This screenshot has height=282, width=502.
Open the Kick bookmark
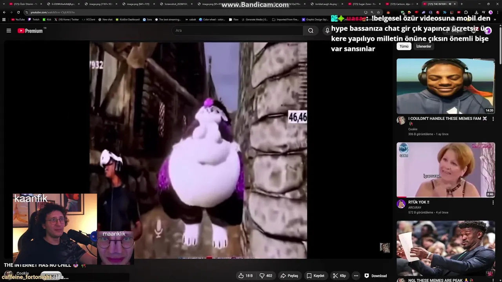[x=47, y=19]
